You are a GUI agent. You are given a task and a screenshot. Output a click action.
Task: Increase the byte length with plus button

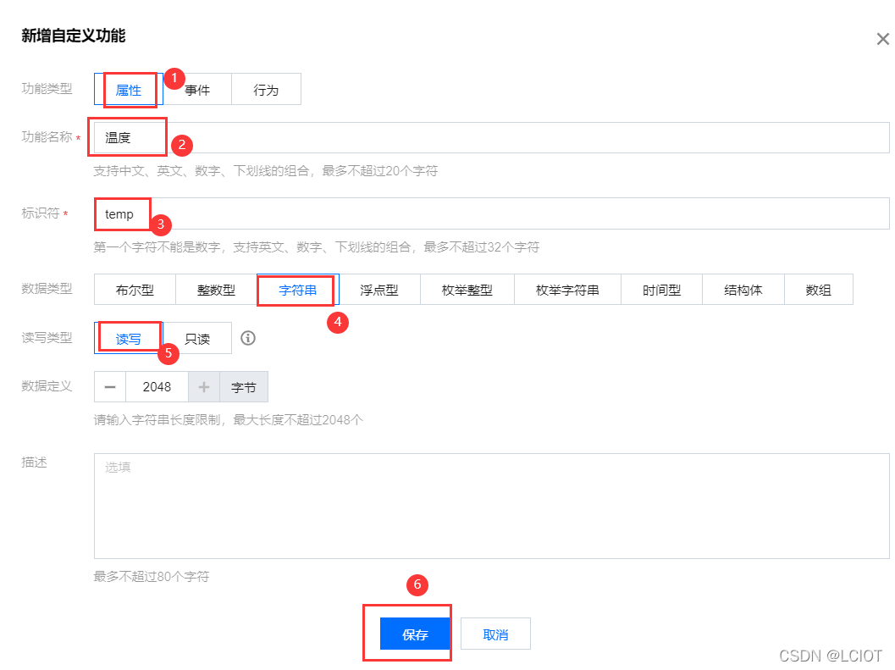203,386
